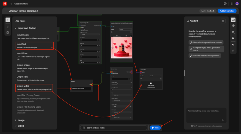Screen dimensions: 241x134
Task: Open more options in Output Video node
Action: pos(161,79)
